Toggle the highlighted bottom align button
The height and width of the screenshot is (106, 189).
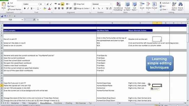click(x=62, y=4)
